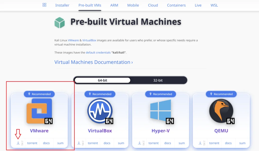Click the Recommended badge on Hyper-V card
The image size is (259, 151).
[161, 94]
